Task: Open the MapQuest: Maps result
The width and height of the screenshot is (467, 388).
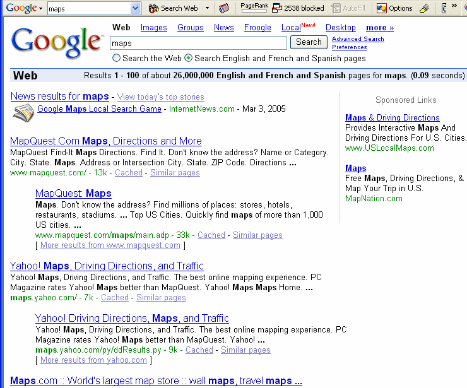Action: [73, 193]
